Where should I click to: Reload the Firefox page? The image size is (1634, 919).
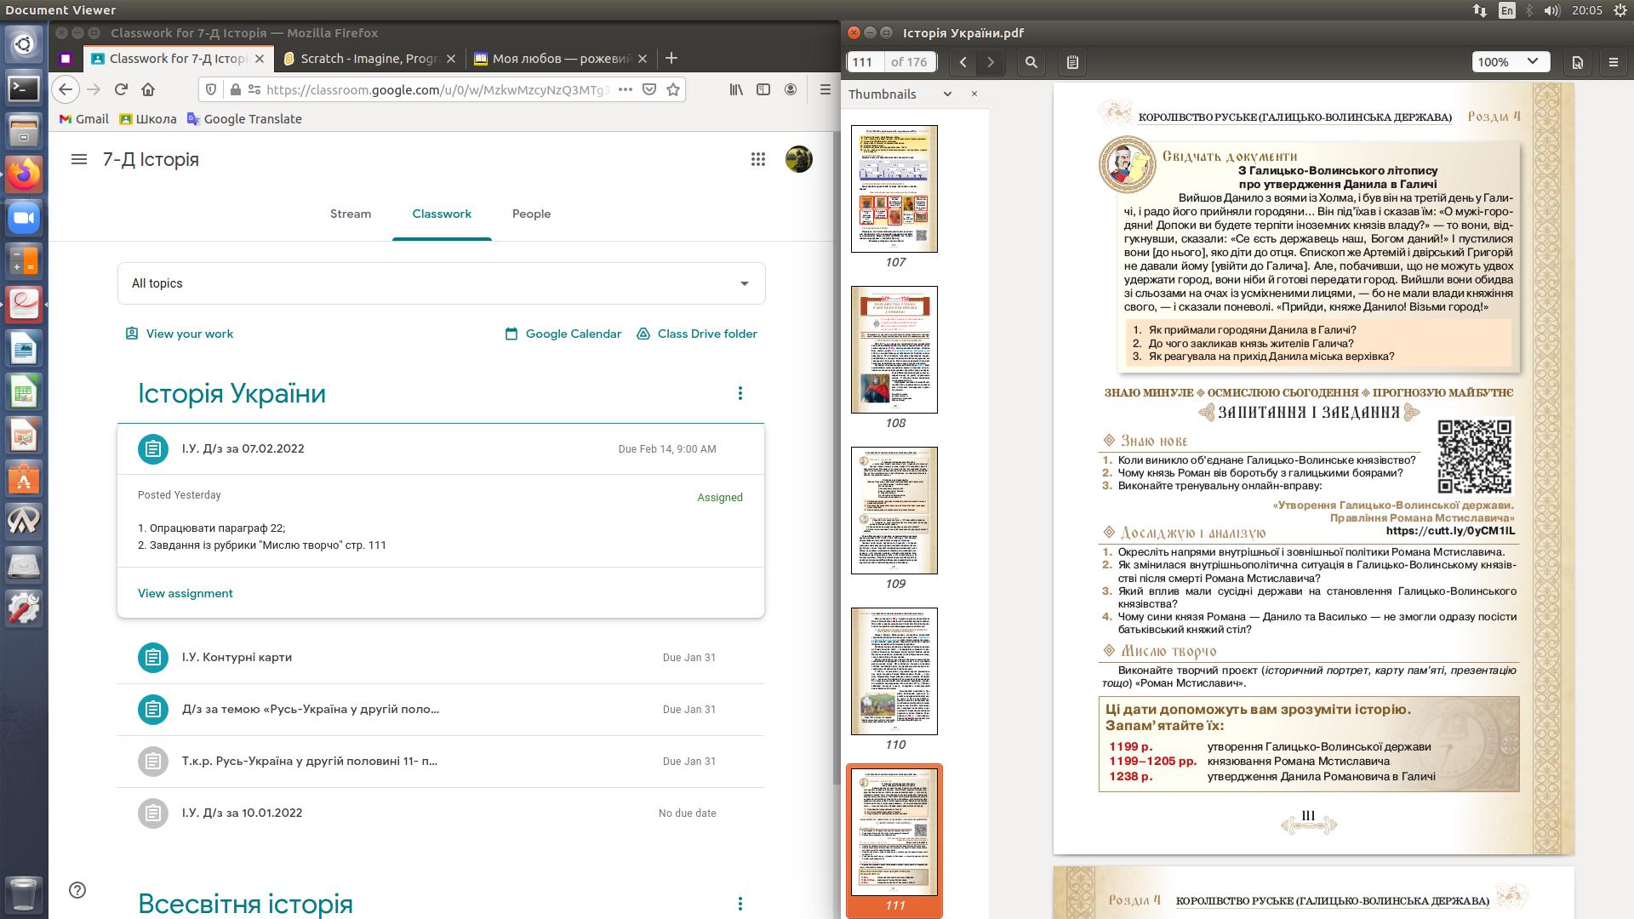click(121, 89)
